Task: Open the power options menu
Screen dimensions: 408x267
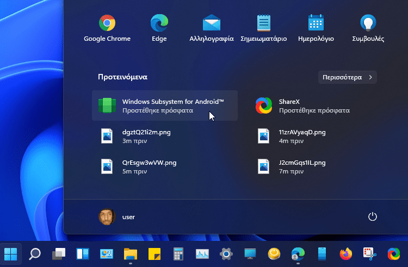Action: [373, 216]
